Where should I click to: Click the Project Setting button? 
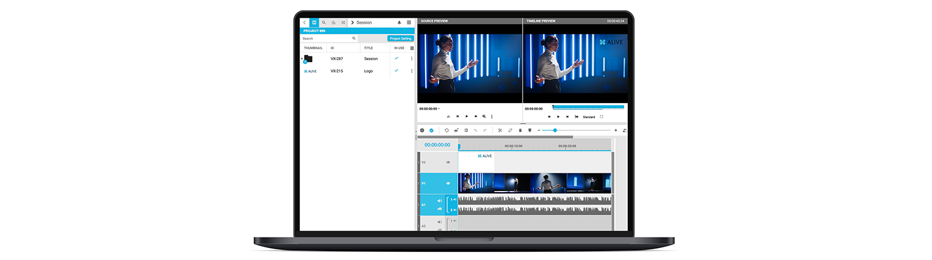[x=401, y=38]
